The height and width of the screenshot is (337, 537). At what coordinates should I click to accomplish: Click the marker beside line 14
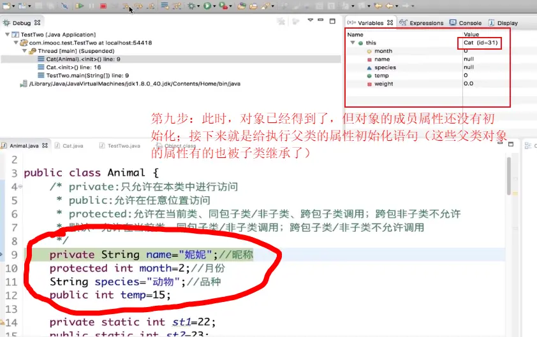coord(2,322)
